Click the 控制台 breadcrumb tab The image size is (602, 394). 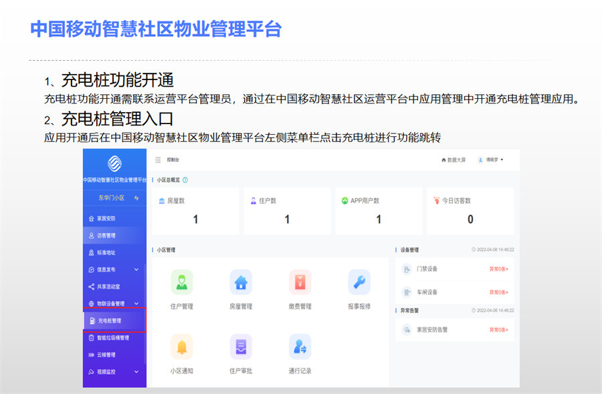click(173, 160)
